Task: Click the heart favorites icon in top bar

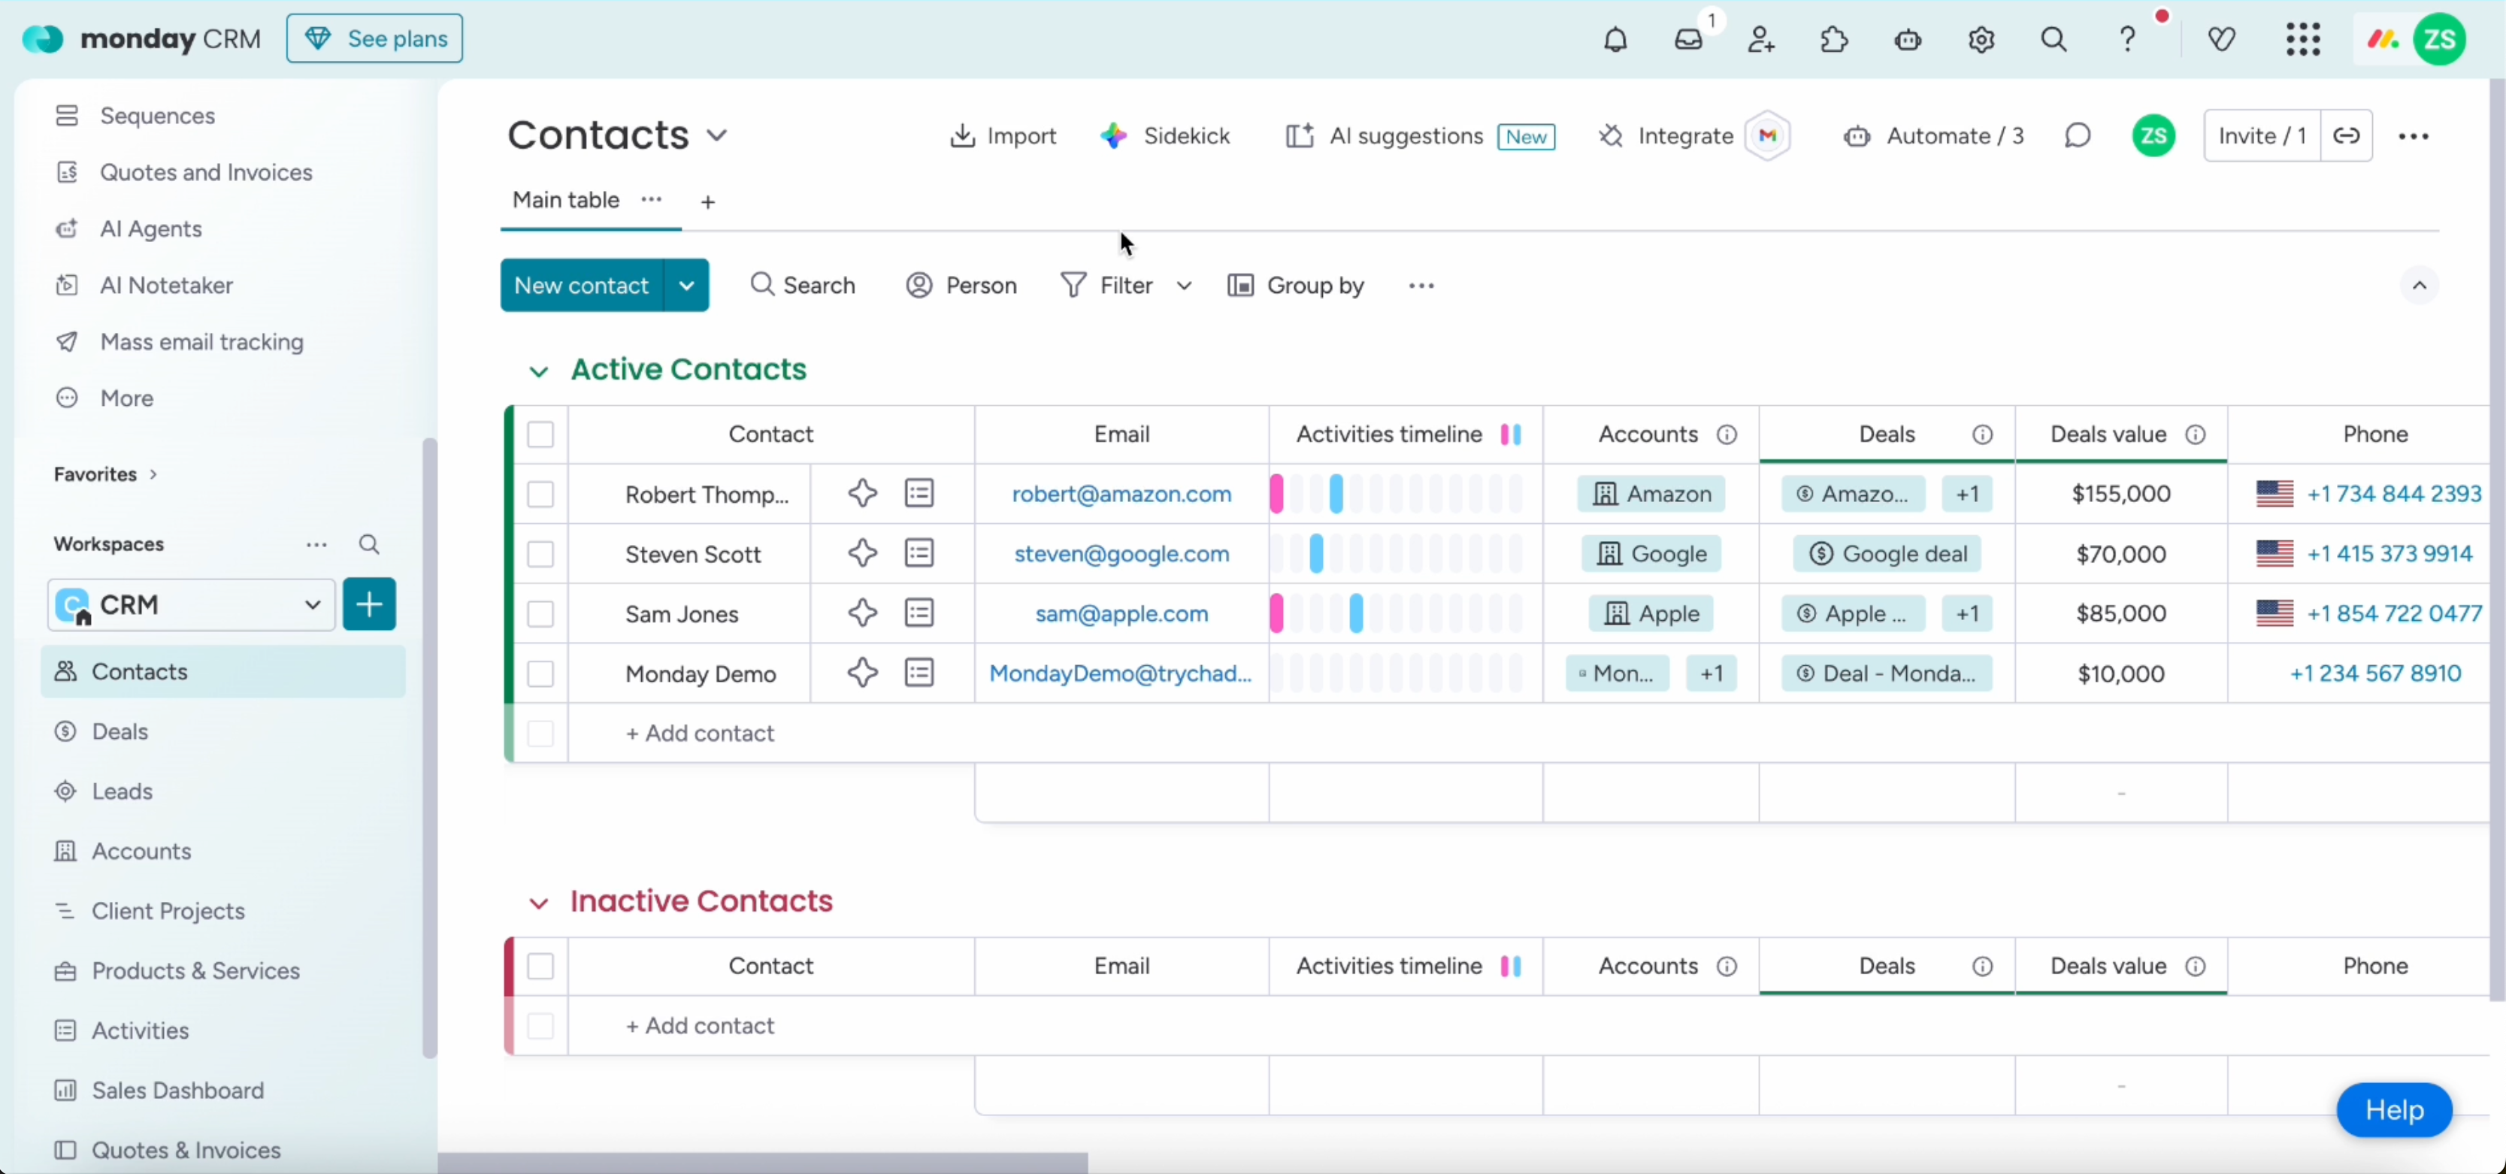Action: 2222,40
